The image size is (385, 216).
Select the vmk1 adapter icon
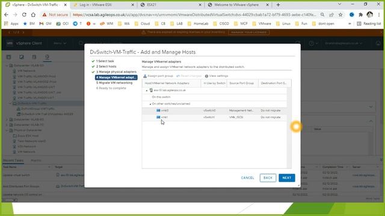point(158,117)
